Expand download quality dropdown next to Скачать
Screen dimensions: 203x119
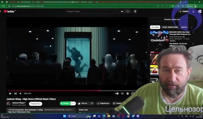[73, 103]
